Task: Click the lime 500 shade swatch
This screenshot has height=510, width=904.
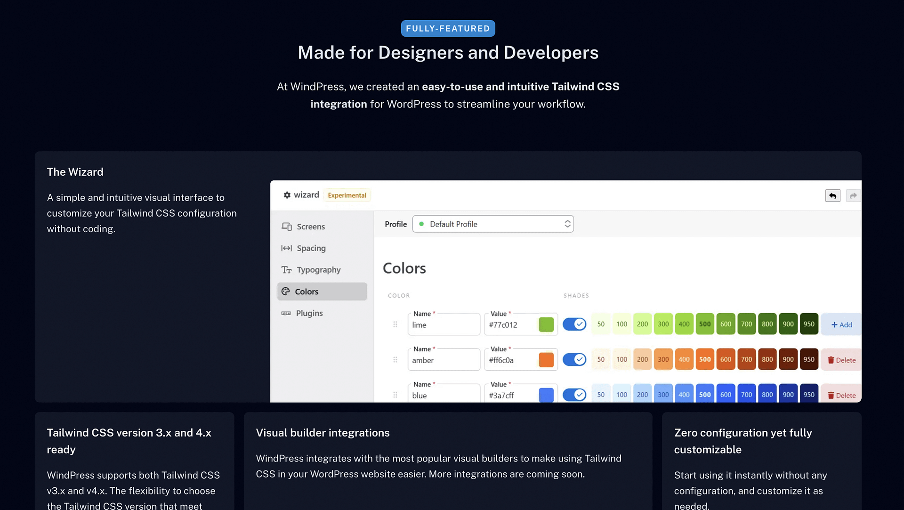Action: click(705, 324)
